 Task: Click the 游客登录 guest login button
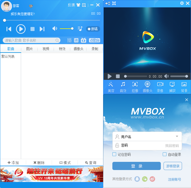click(x=173, y=166)
